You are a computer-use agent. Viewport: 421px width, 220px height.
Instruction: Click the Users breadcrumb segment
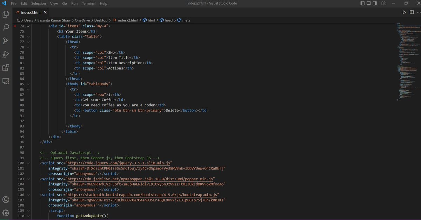click(29, 20)
